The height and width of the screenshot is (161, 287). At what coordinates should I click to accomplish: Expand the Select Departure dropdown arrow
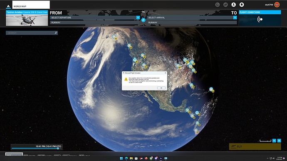[x=138, y=17]
